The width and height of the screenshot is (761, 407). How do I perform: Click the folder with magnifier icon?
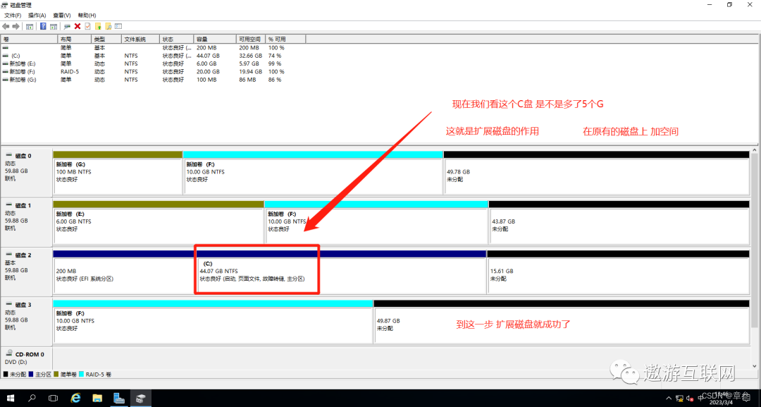pos(109,26)
